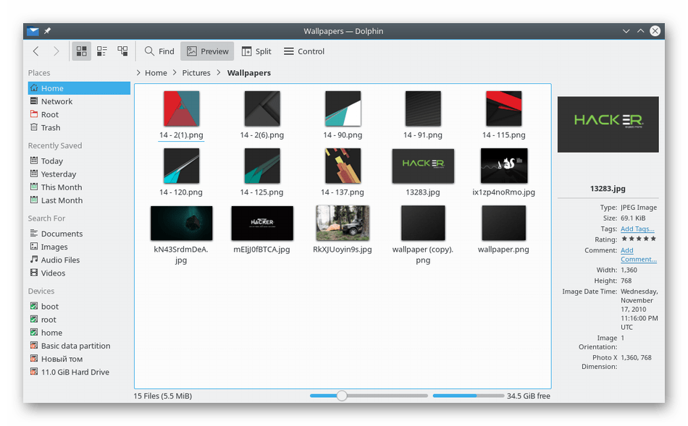
Task: Go forward with the right arrow button
Action: click(x=56, y=51)
